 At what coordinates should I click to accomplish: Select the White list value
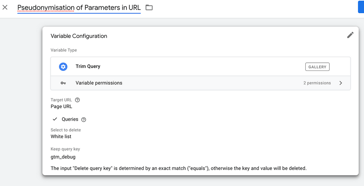[61, 136]
